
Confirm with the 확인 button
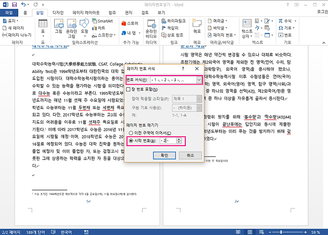click(x=164, y=155)
